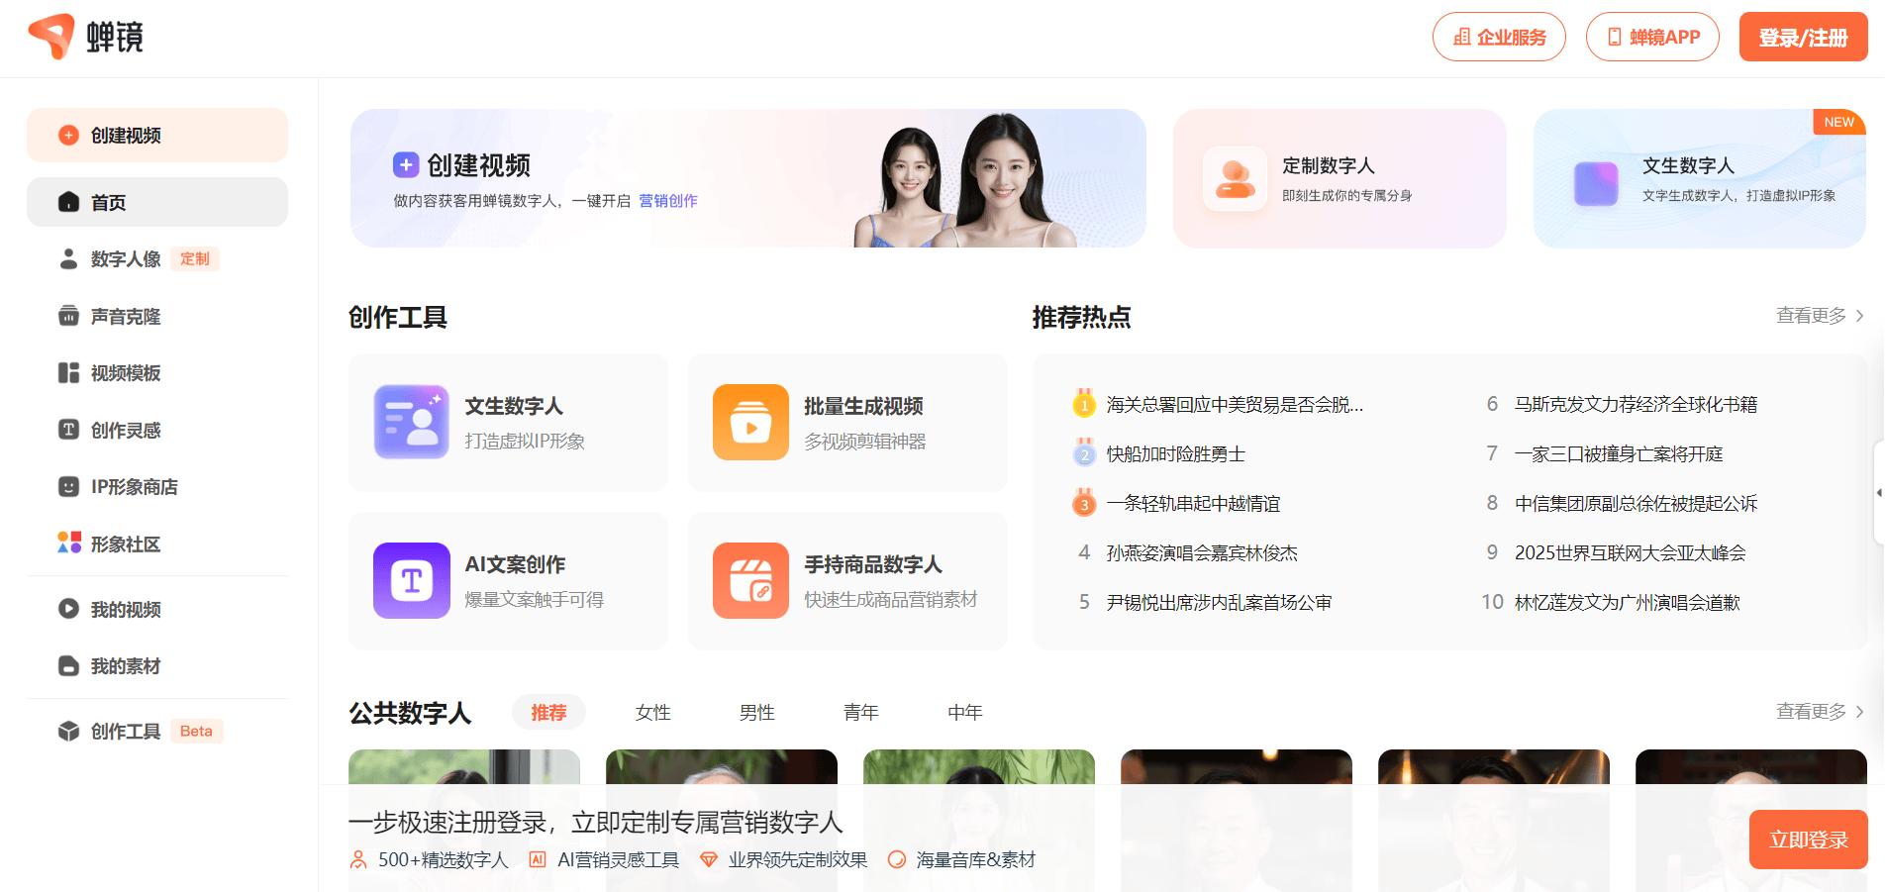
Task: Open 批量生成视频 tool icon
Action: 750,422
